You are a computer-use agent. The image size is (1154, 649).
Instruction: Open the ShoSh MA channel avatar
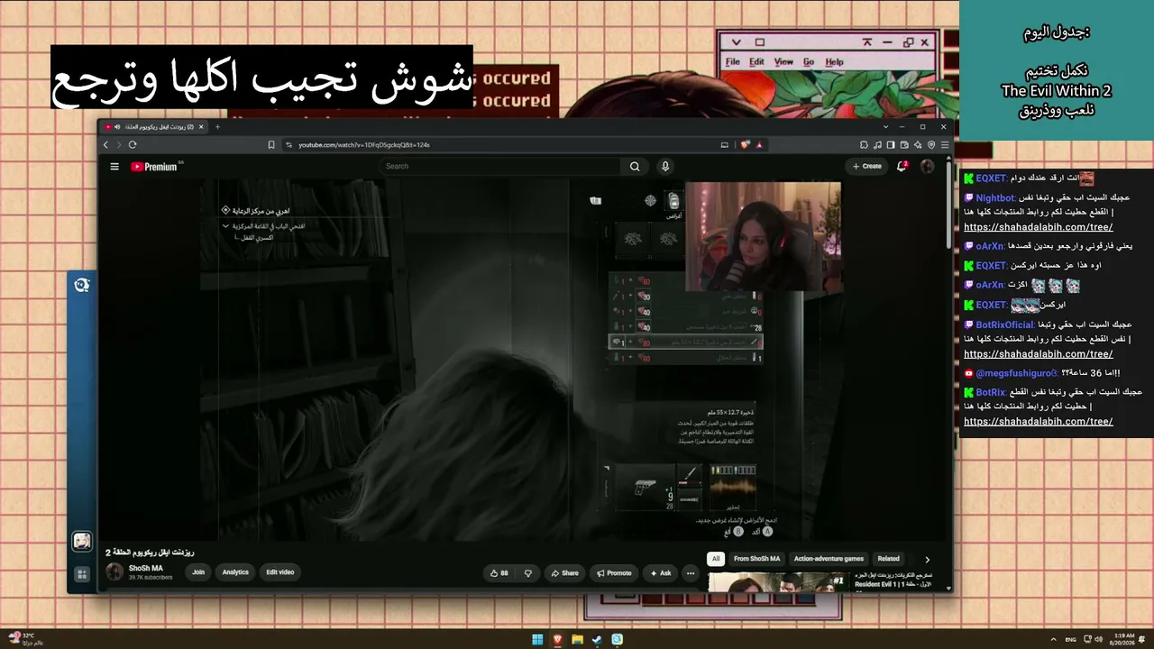pyautogui.click(x=114, y=571)
